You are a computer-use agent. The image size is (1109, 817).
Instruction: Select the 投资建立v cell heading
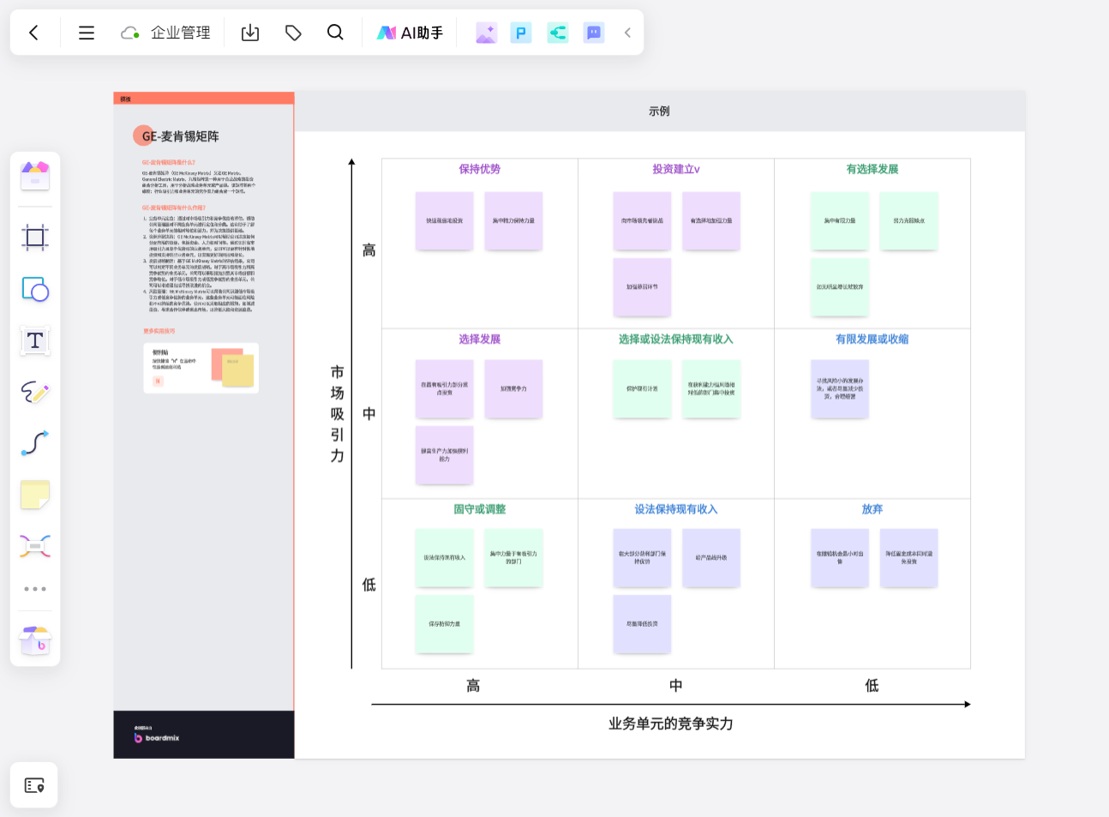[x=676, y=169]
